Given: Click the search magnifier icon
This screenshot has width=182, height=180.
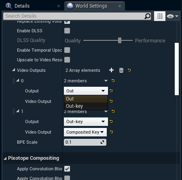Looking at the screenshot, I should coord(148,16).
